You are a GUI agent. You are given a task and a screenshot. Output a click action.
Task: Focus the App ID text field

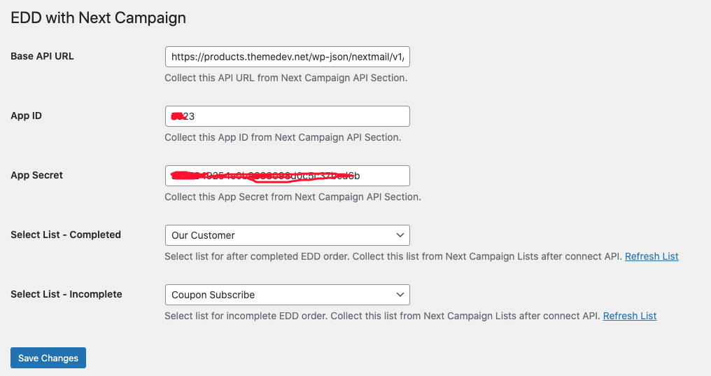point(287,116)
